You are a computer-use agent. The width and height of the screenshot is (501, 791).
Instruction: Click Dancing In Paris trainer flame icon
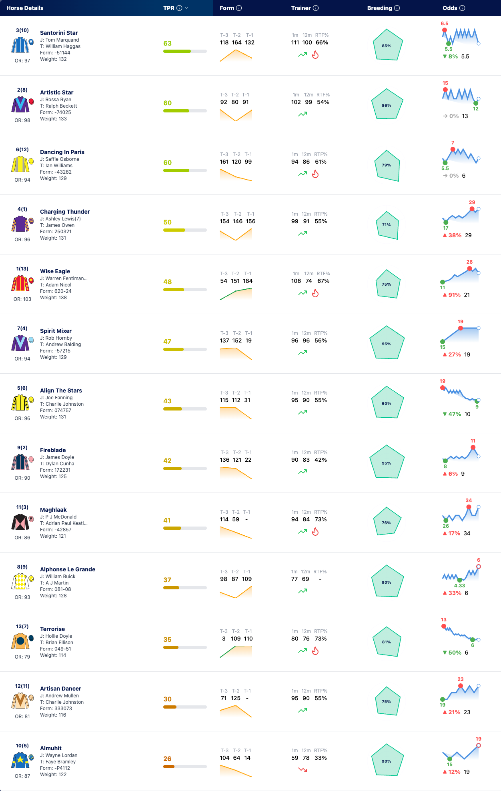coord(315,174)
